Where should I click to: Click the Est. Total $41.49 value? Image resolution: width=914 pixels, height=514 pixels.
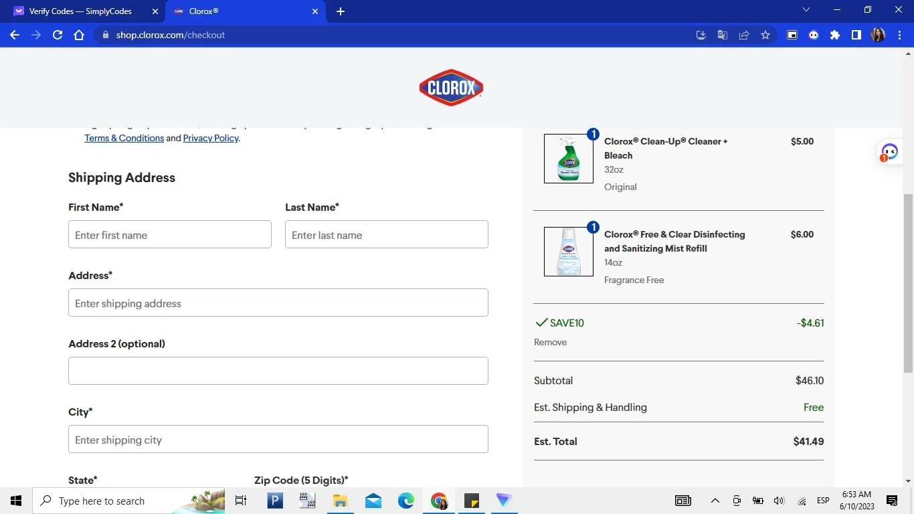click(x=808, y=441)
